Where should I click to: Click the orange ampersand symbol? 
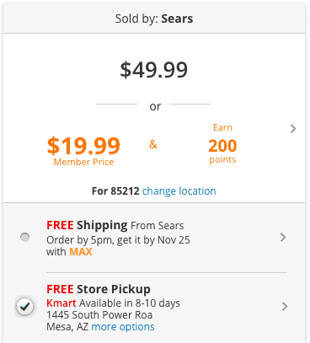click(153, 144)
